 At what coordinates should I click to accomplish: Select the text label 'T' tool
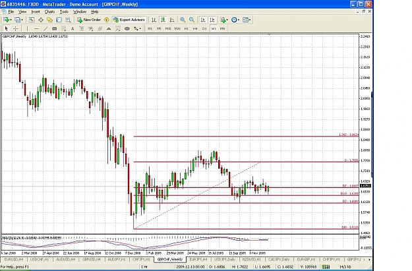click(x=82, y=28)
